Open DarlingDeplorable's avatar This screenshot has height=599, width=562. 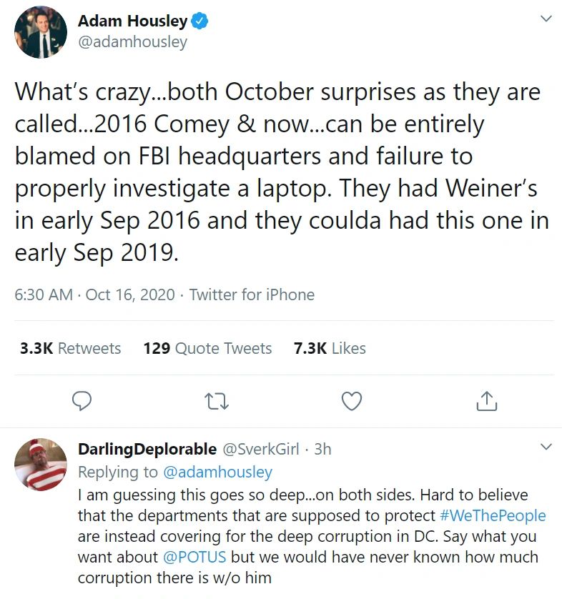pyautogui.click(x=41, y=465)
